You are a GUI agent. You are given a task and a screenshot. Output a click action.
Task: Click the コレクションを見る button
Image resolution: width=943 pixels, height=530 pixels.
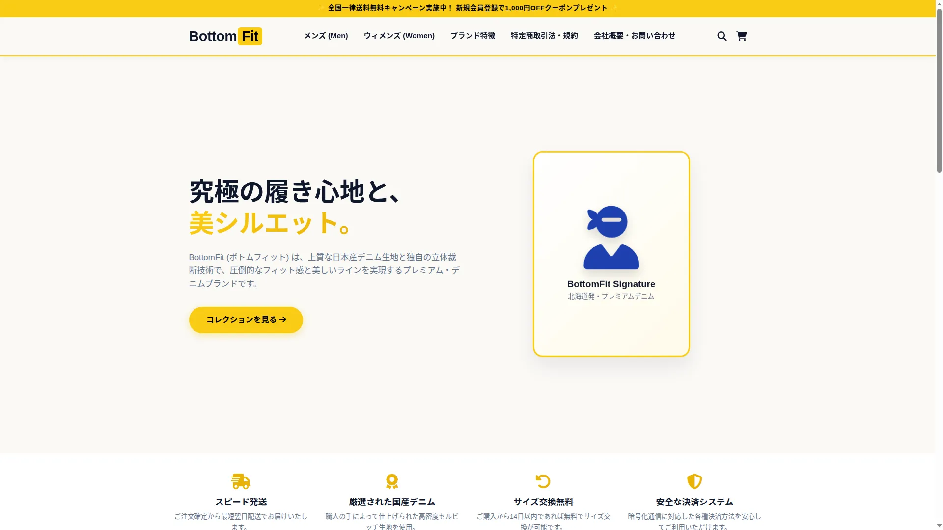[246, 320]
